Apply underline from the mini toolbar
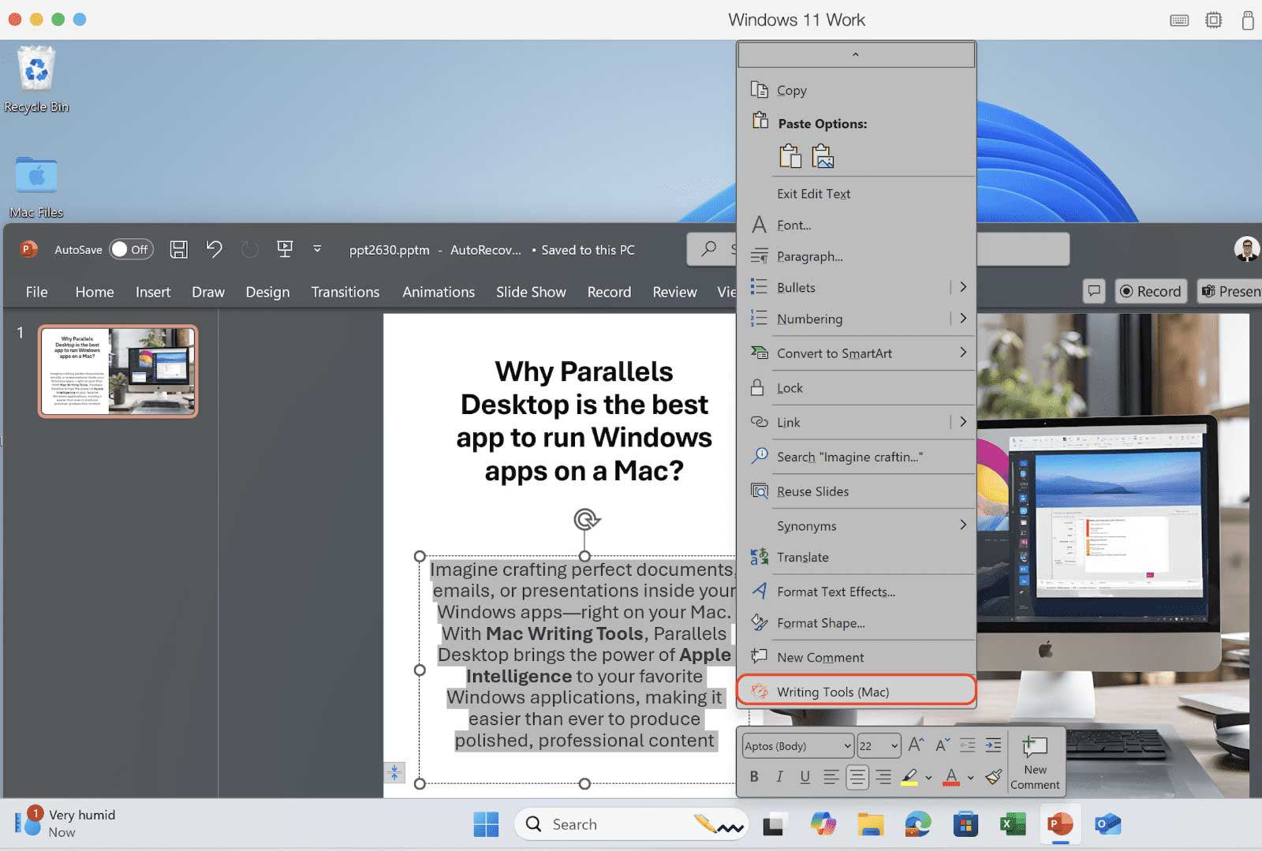Viewport: 1262px width, 851px height. pyautogui.click(x=805, y=777)
